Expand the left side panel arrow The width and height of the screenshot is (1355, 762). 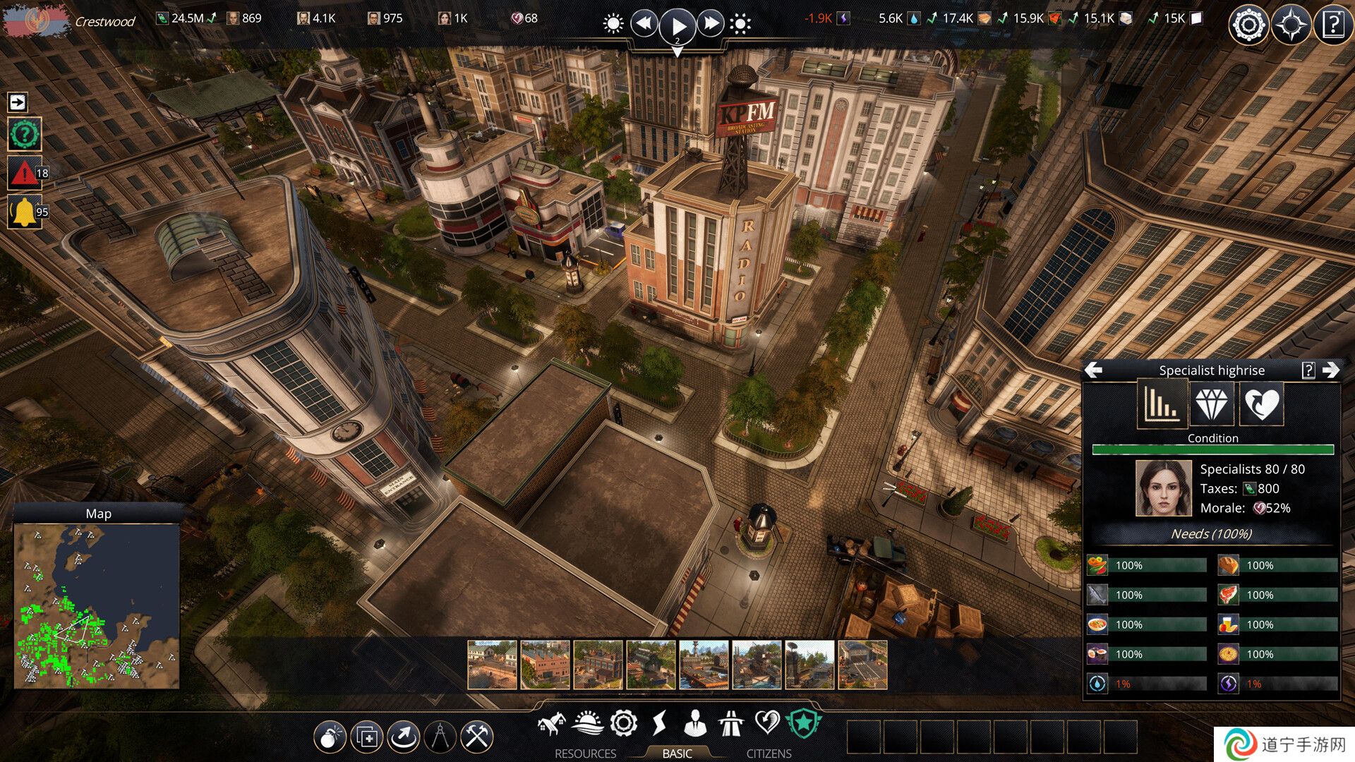click(x=18, y=102)
